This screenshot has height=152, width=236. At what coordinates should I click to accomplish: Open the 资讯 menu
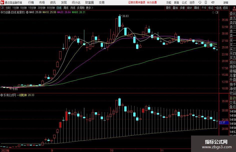coord(53,2)
